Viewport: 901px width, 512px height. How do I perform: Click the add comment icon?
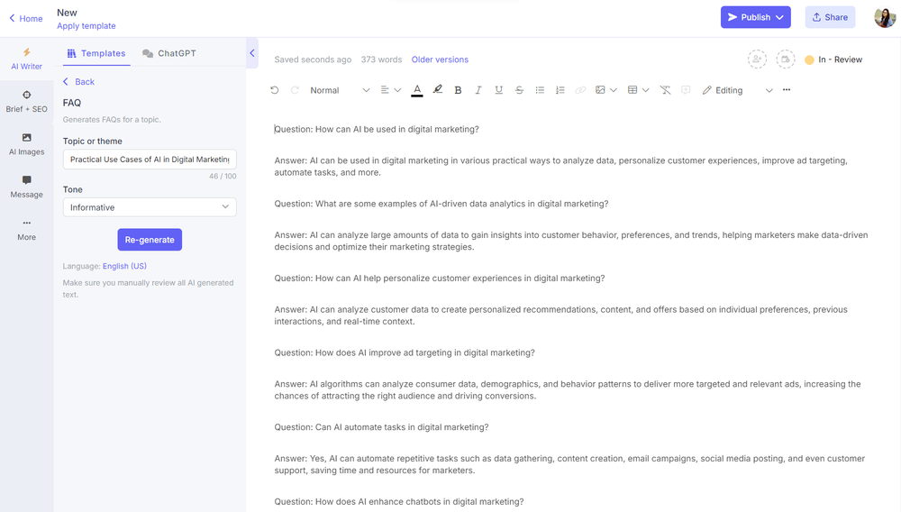point(686,90)
